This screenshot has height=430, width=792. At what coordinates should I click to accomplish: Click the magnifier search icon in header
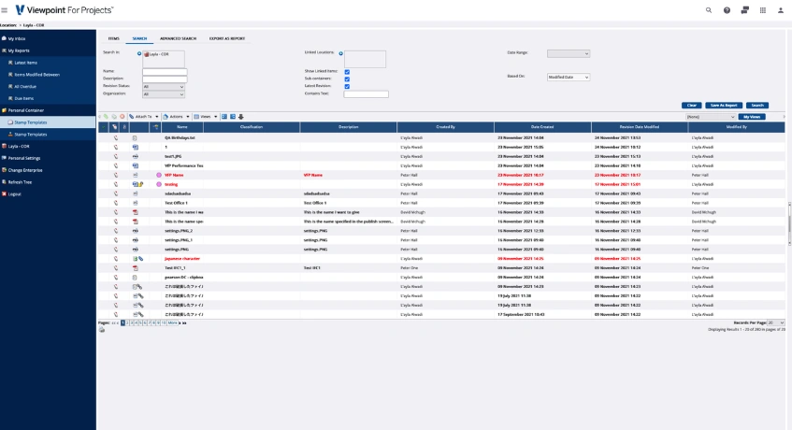708,9
